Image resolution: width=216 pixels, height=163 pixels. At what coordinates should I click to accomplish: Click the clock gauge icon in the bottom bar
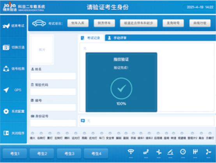pyautogui.click(x=183, y=152)
